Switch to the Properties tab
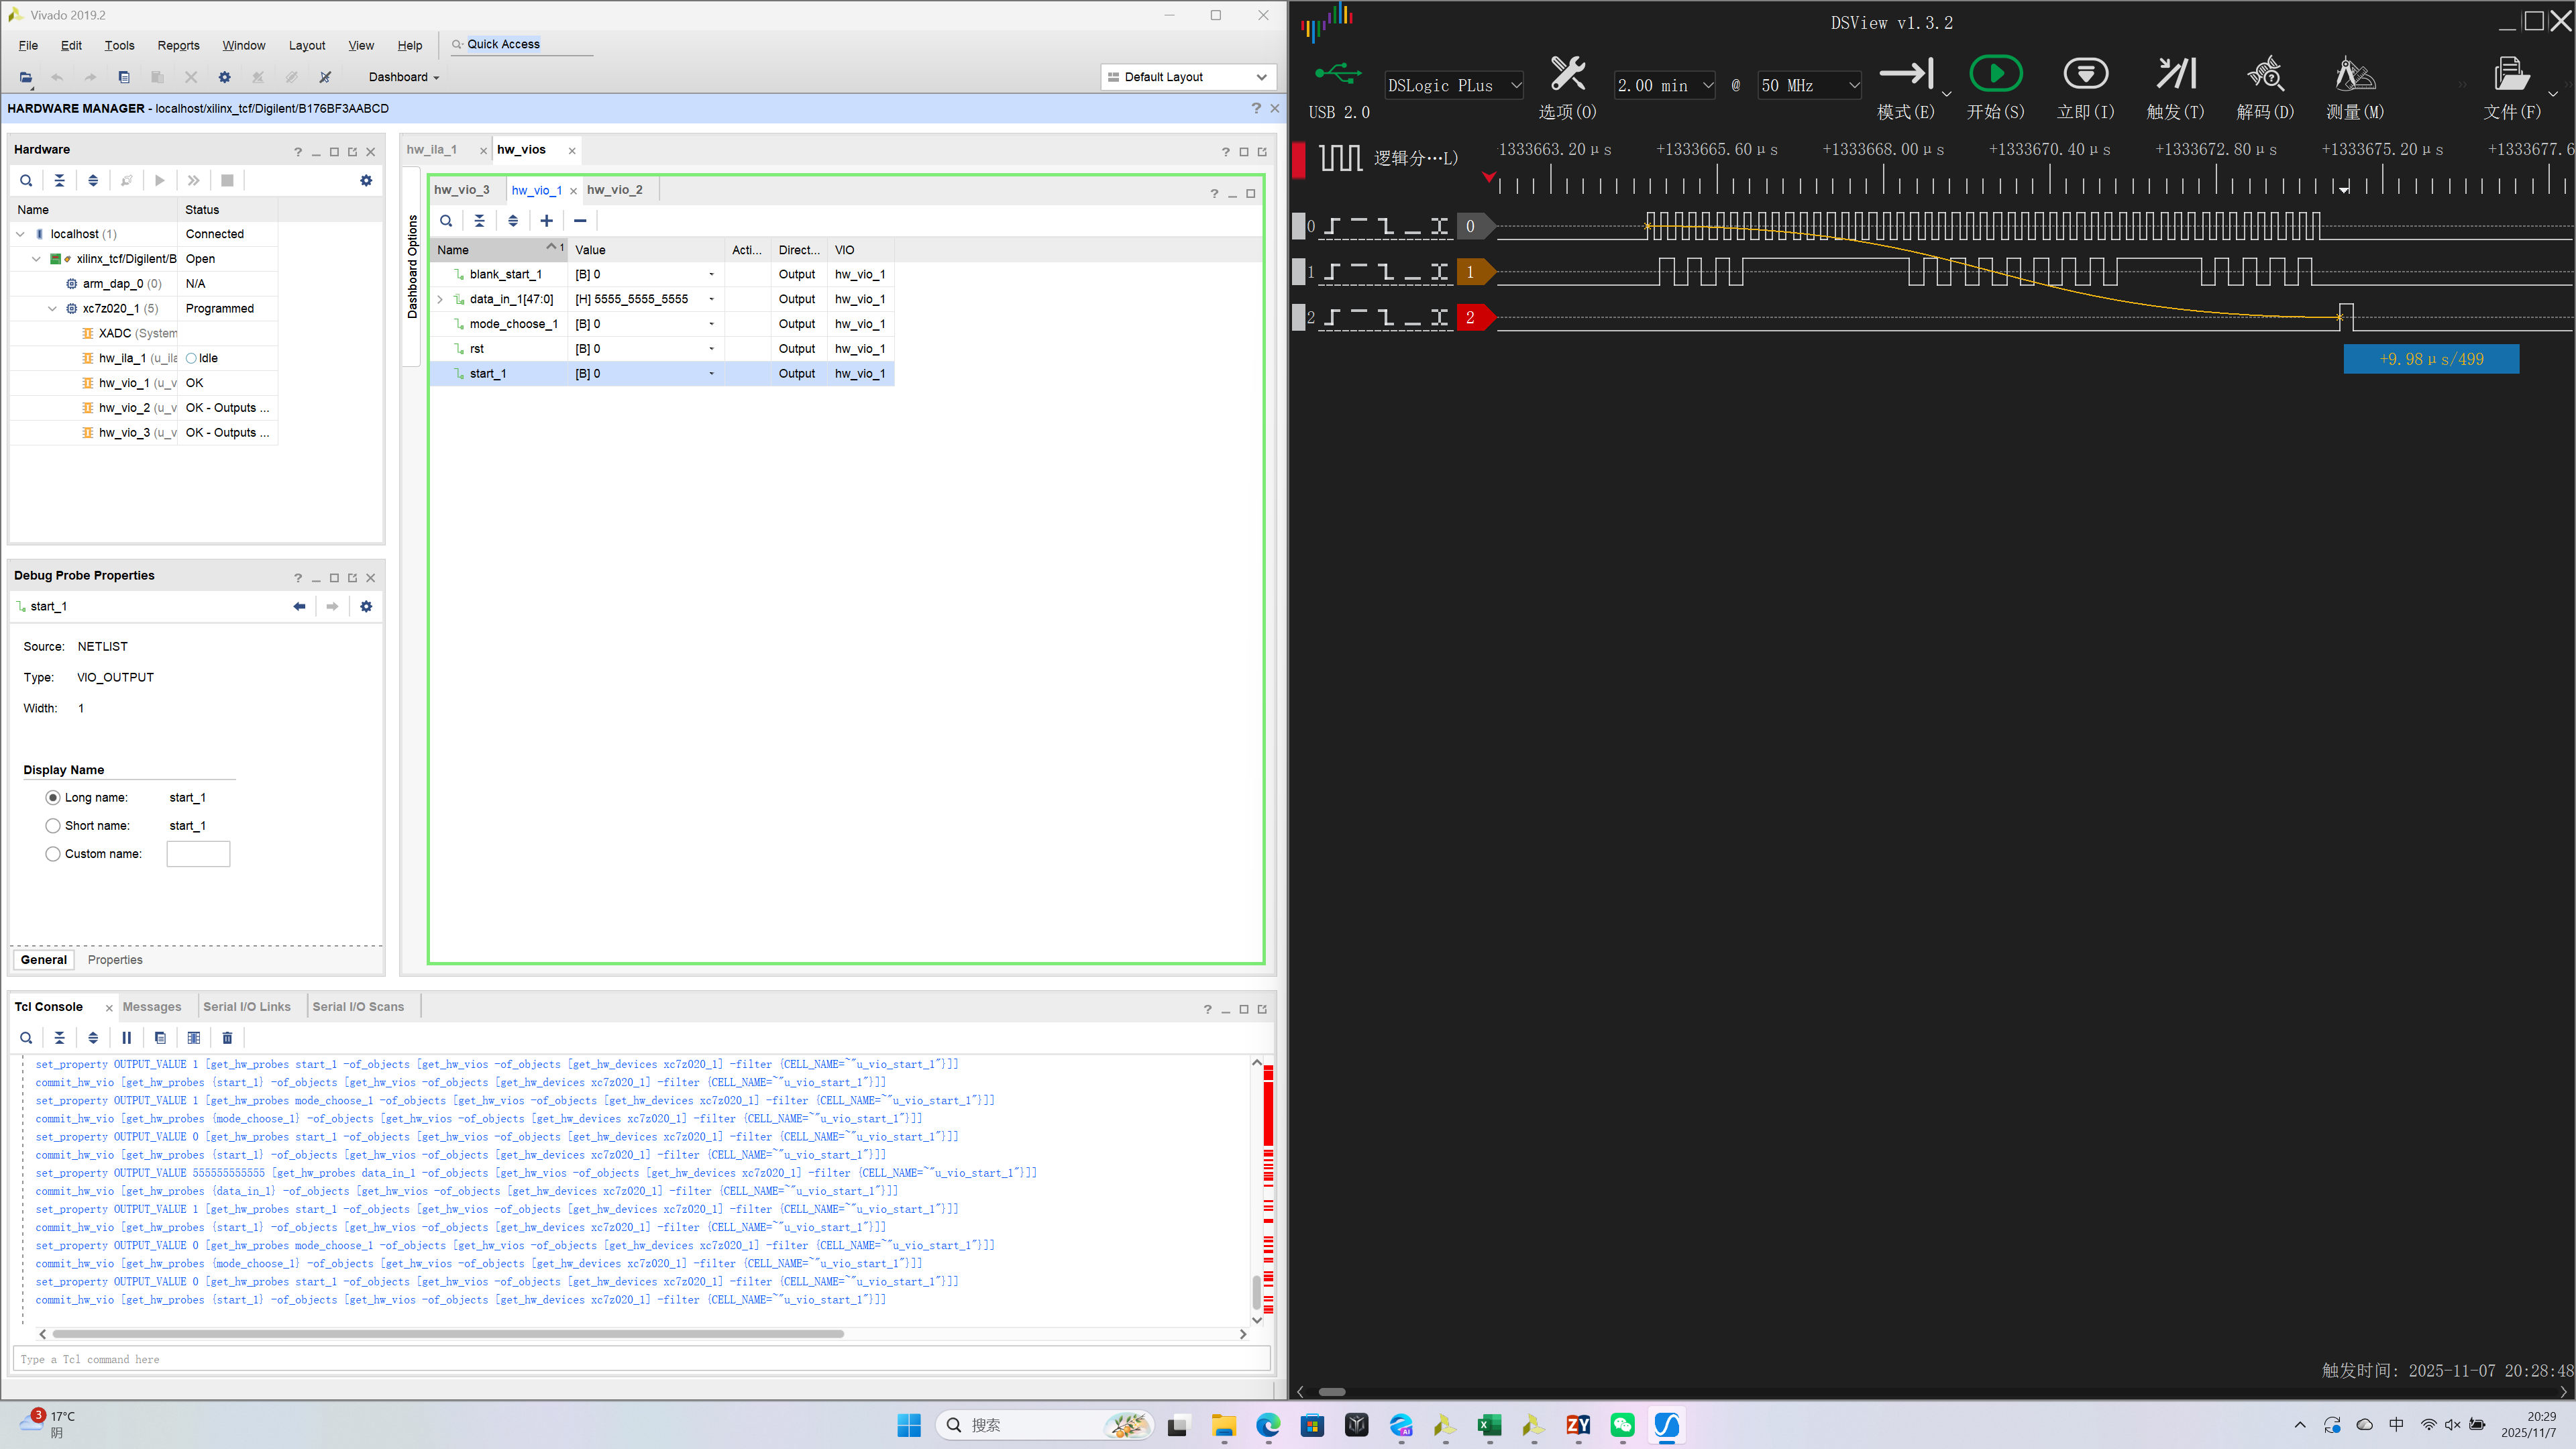Viewport: 2576px width, 1449px height. pos(115,960)
